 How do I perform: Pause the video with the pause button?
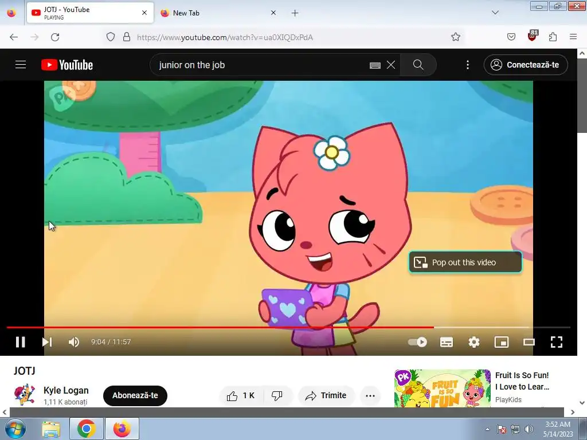pyautogui.click(x=20, y=342)
